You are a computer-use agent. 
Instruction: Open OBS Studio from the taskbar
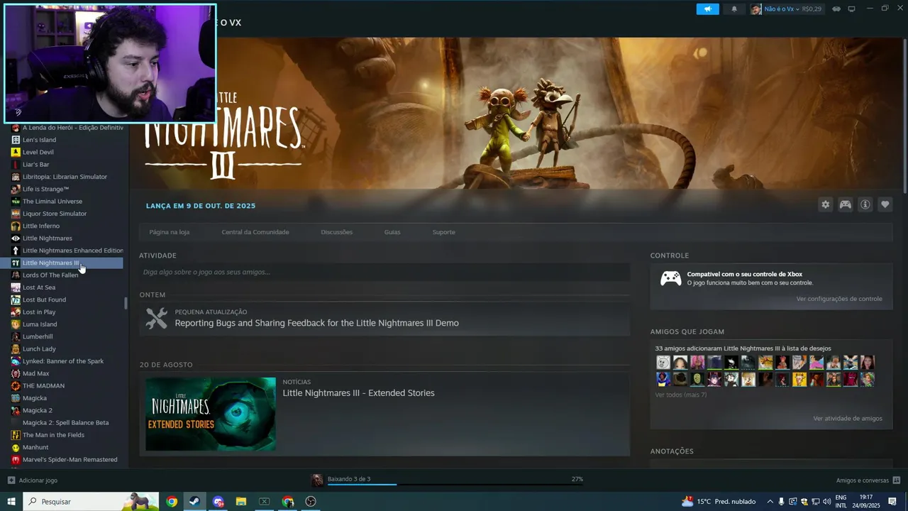click(311, 502)
